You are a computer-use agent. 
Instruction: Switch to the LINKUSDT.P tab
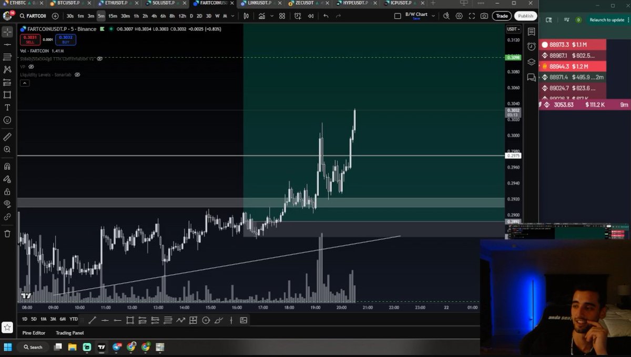click(x=258, y=3)
